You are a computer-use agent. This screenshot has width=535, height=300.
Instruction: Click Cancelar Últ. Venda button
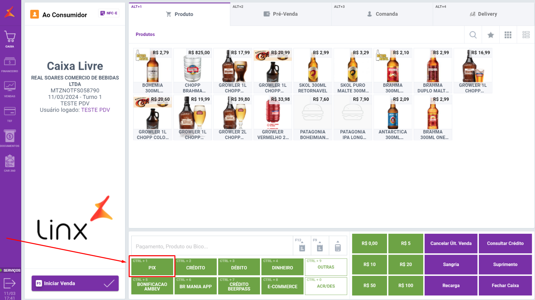tap(451, 243)
